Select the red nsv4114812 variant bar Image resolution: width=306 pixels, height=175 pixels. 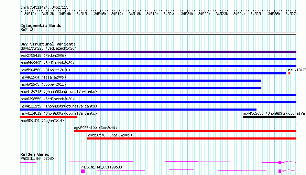coord(48,117)
